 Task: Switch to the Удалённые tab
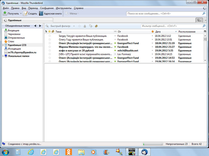[28, 20]
